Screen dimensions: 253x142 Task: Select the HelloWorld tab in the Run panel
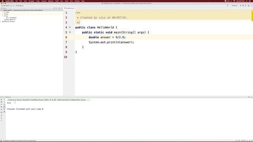8,97
